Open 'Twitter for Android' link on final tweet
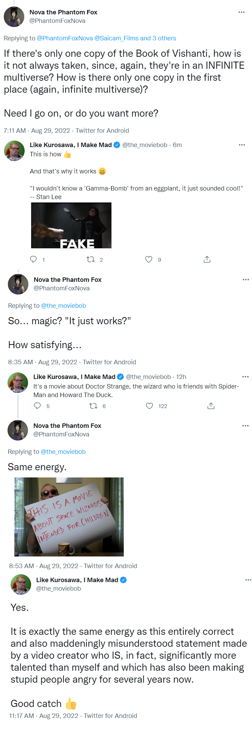The image size is (252, 735). click(x=110, y=716)
